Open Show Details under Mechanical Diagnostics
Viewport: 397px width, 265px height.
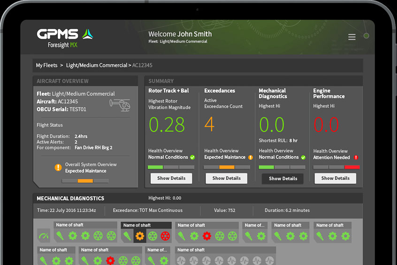(x=282, y=179)
